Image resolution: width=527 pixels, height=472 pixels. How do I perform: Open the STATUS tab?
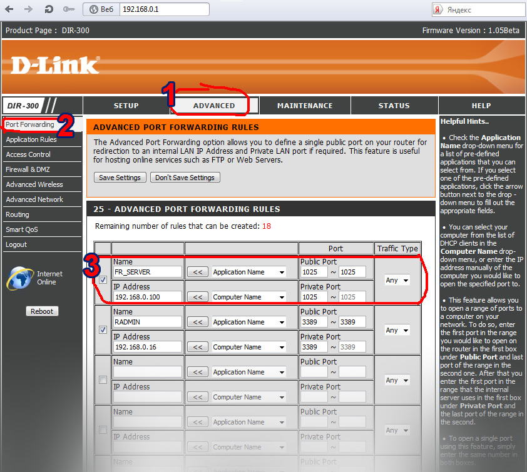394,106
